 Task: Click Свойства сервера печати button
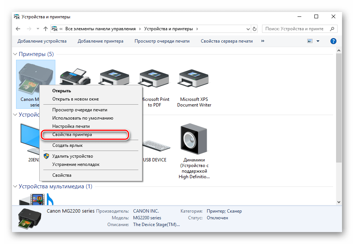click(227, 41)
